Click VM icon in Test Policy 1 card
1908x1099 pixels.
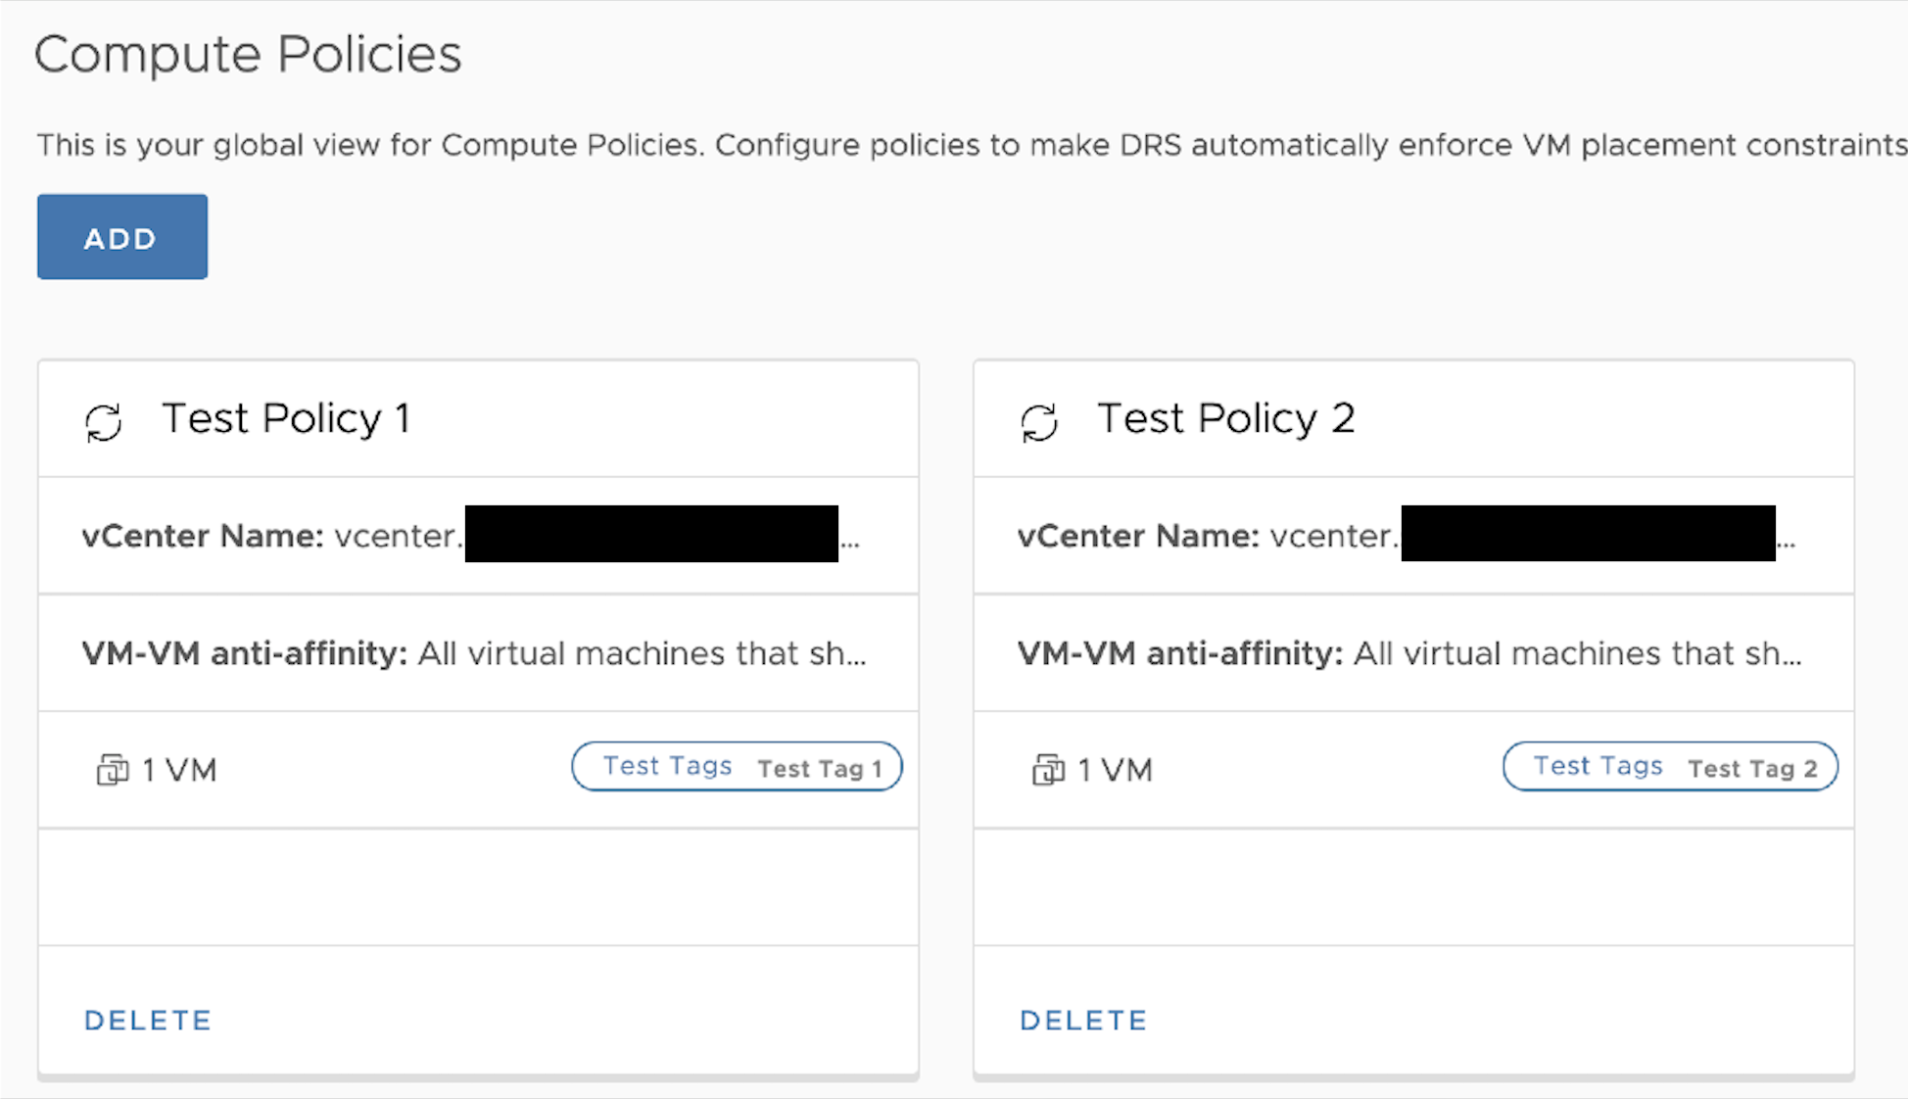(x=112, y=770)
